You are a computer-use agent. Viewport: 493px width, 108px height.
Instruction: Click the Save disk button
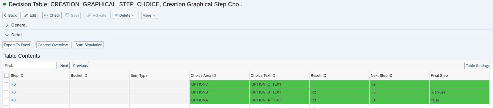tap(72, 15)
